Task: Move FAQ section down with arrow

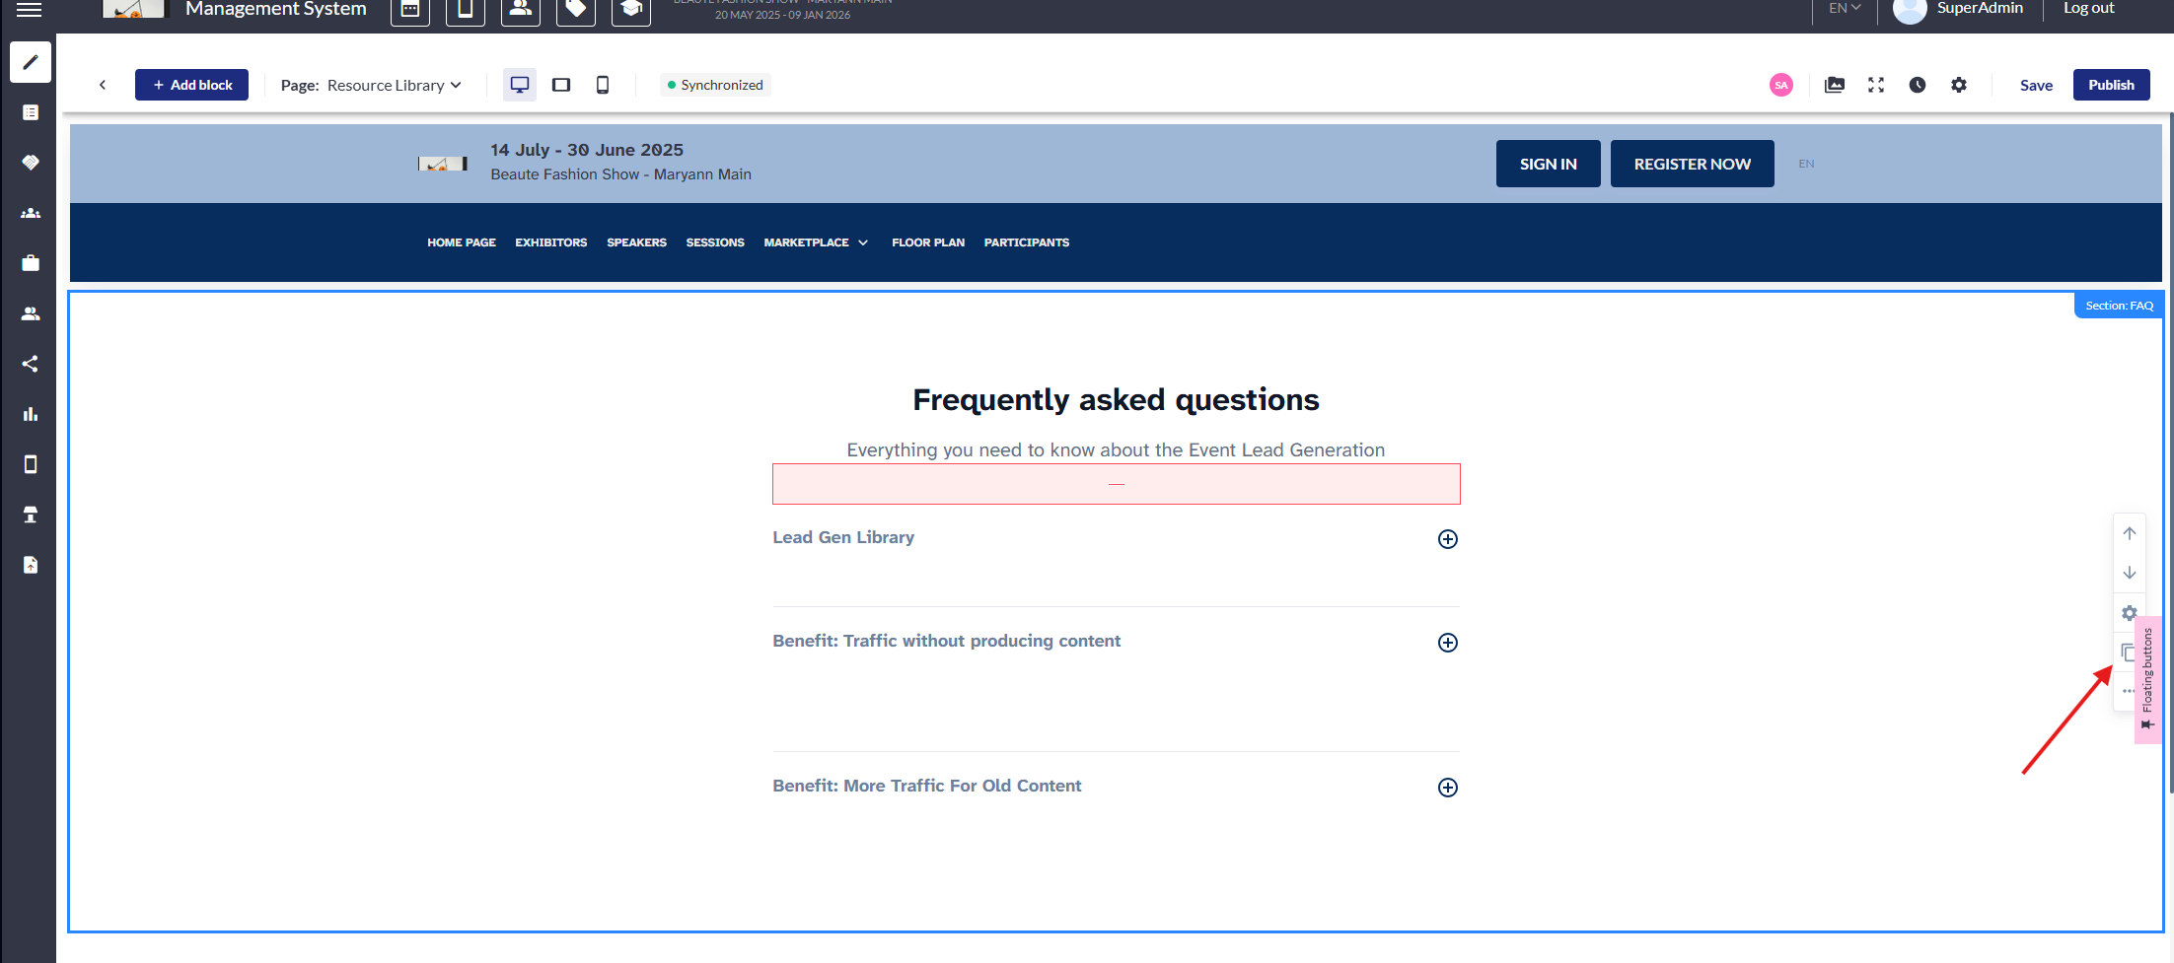Action: click(2130, 573)
